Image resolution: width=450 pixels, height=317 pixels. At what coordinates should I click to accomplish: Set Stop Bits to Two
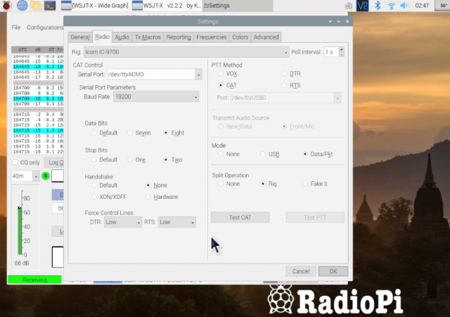[173, 160]
